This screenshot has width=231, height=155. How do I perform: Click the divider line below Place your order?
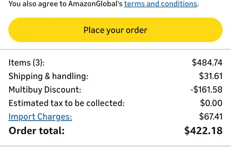115,50
